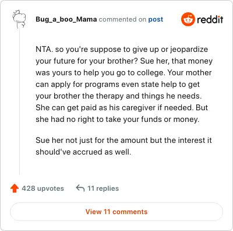The image size is (233, 231).
Task: Collapse comment via vertical thread line
Action: coord(19,101)
